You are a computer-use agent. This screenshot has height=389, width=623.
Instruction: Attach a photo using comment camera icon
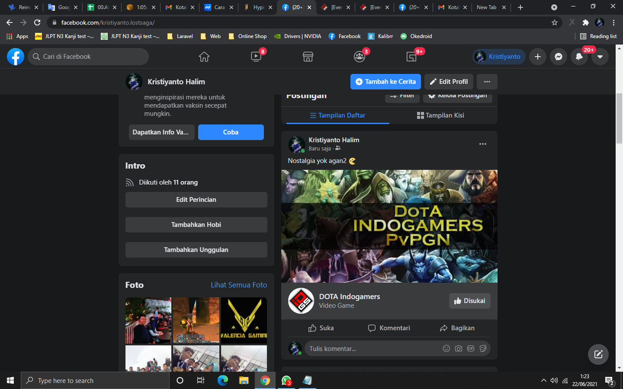tap(458, 349)
